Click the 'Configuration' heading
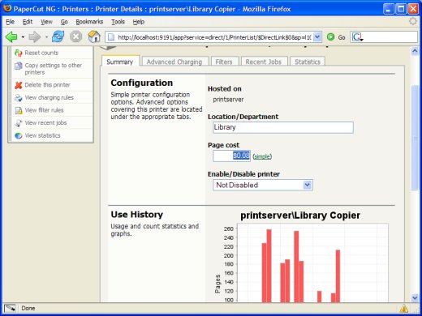 pyautogui.click(x=142, y=83)
